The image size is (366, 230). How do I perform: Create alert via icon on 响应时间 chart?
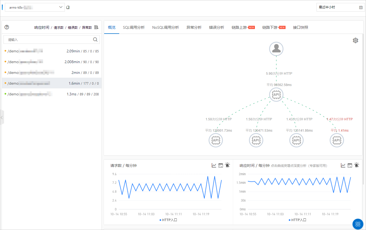pyautogui.click(x=357, y=165)
